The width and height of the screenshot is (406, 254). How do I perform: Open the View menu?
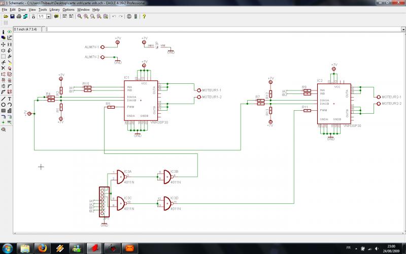(32, 10)
